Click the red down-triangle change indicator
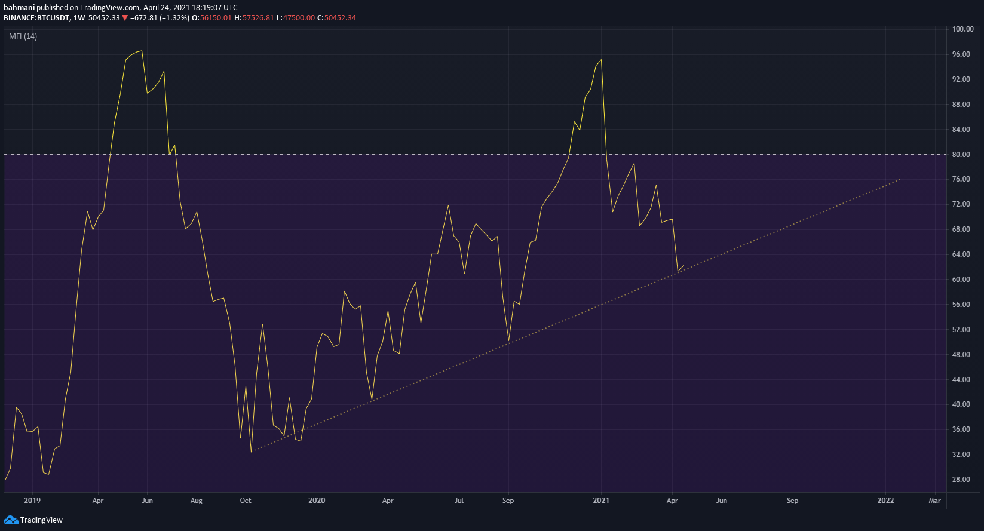Image resolution: width=984 pixels, height=531 pixels. (125, 18)
